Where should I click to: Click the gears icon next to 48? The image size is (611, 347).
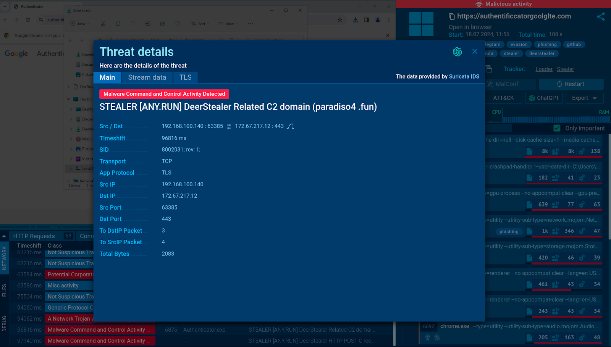[x=582, y=337]
